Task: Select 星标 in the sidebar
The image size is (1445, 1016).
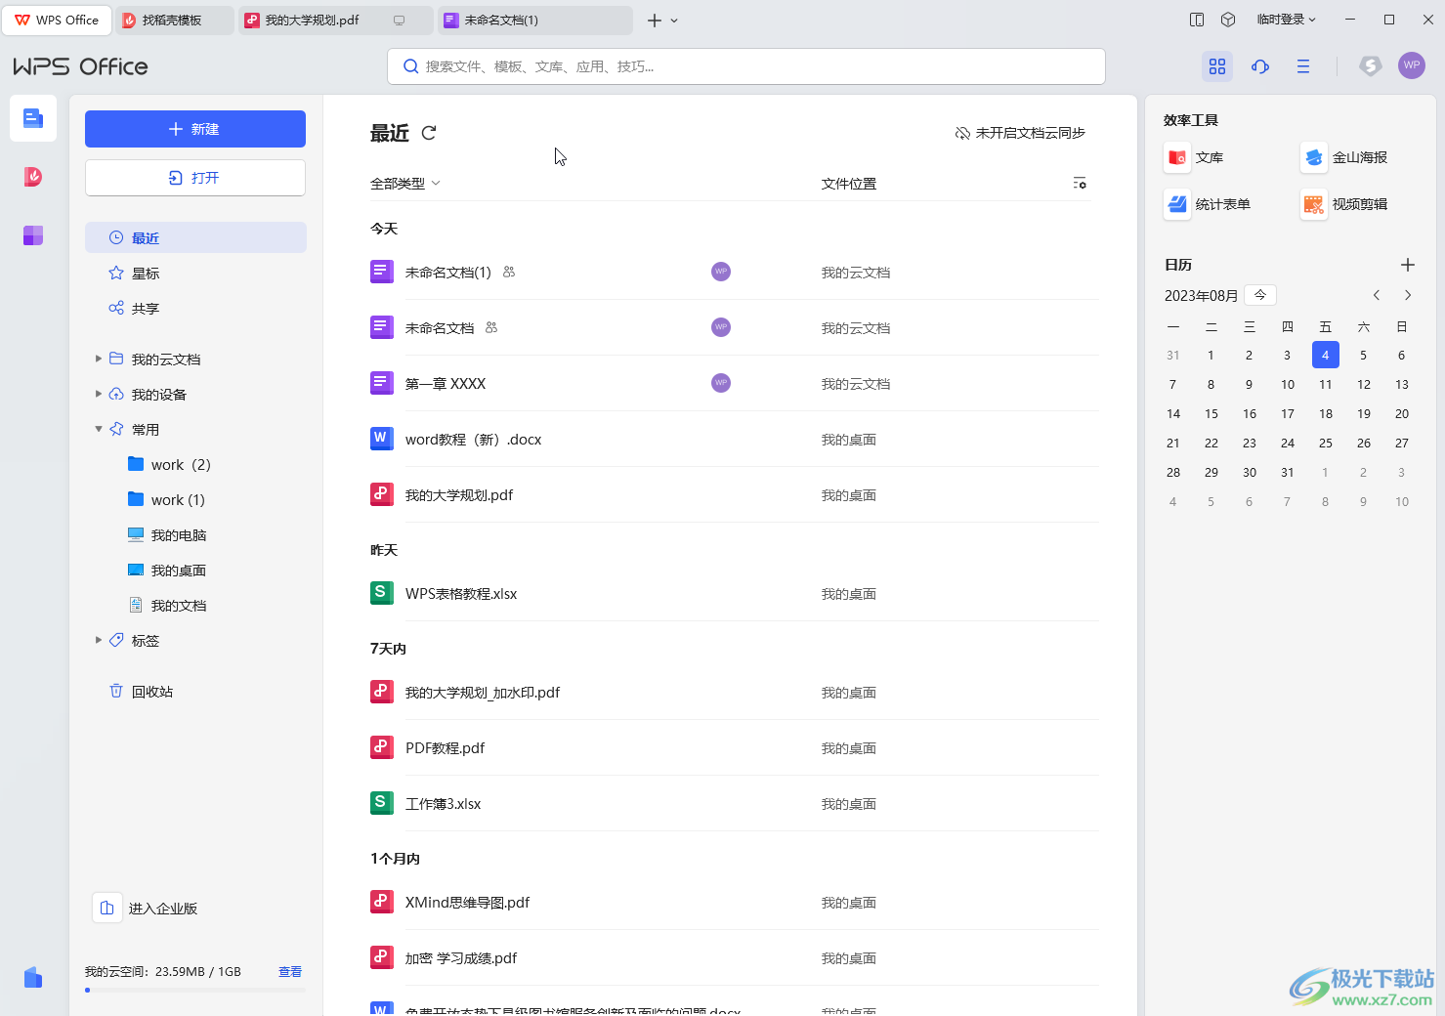Action: [195, 274]
